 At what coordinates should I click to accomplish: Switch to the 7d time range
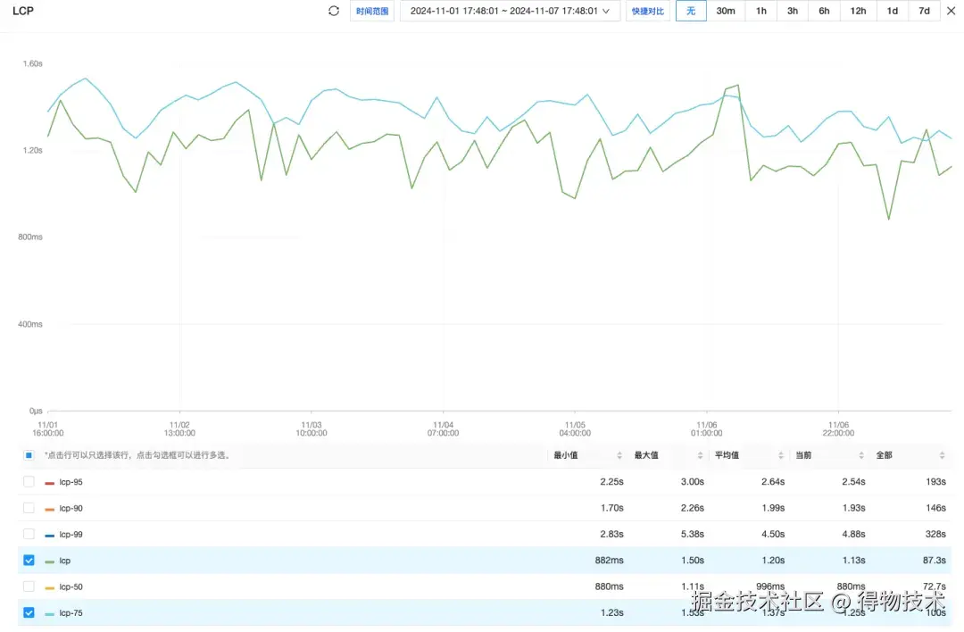[924, 11]
